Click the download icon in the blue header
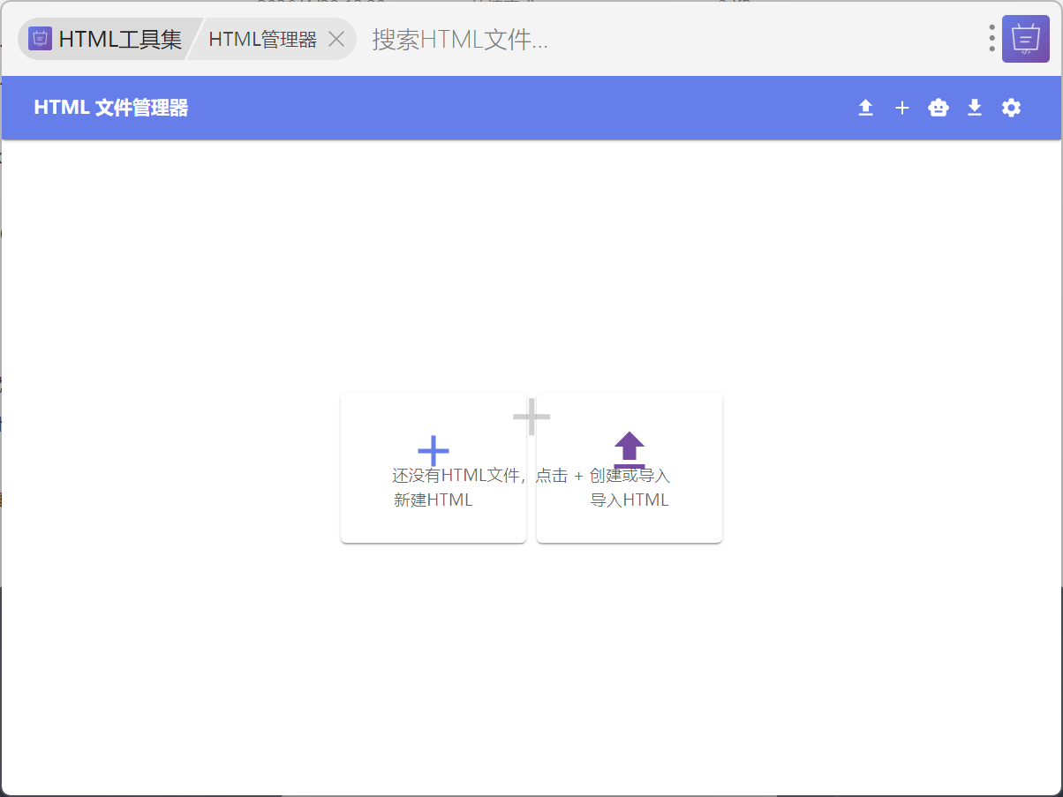The width and height of the screenshot is (1063, 797). point(975,108)
